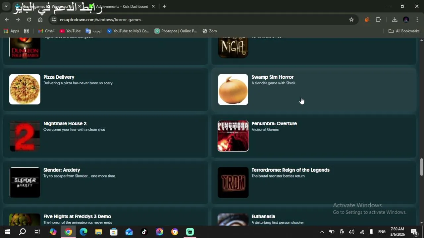Viewport: 424px width, 238px height.
Task: Click the page vertical scrollbar thumb
Action: (421, 167)
